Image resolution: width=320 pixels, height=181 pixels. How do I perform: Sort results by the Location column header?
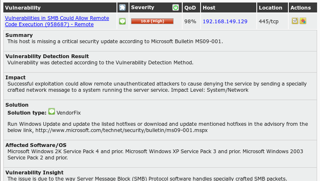point(270,8)
